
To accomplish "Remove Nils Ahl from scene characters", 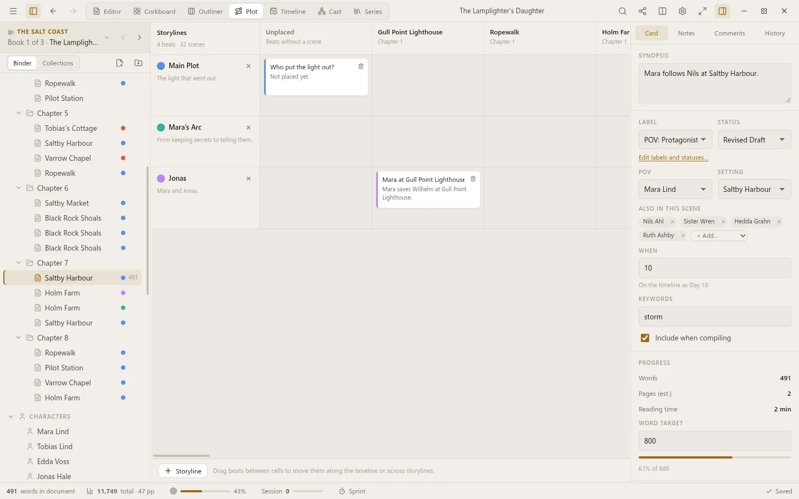I will pyautogui.click(x=672, y=222).
